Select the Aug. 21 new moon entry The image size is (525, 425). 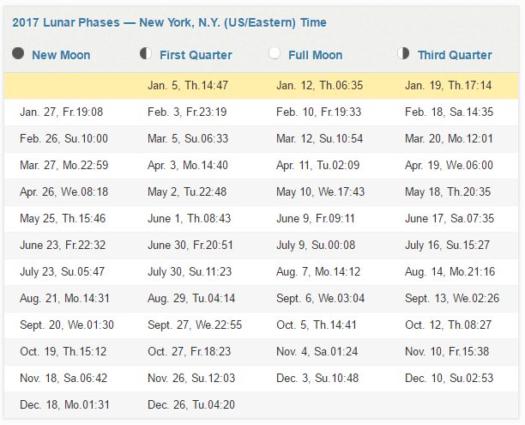point(64,298)
